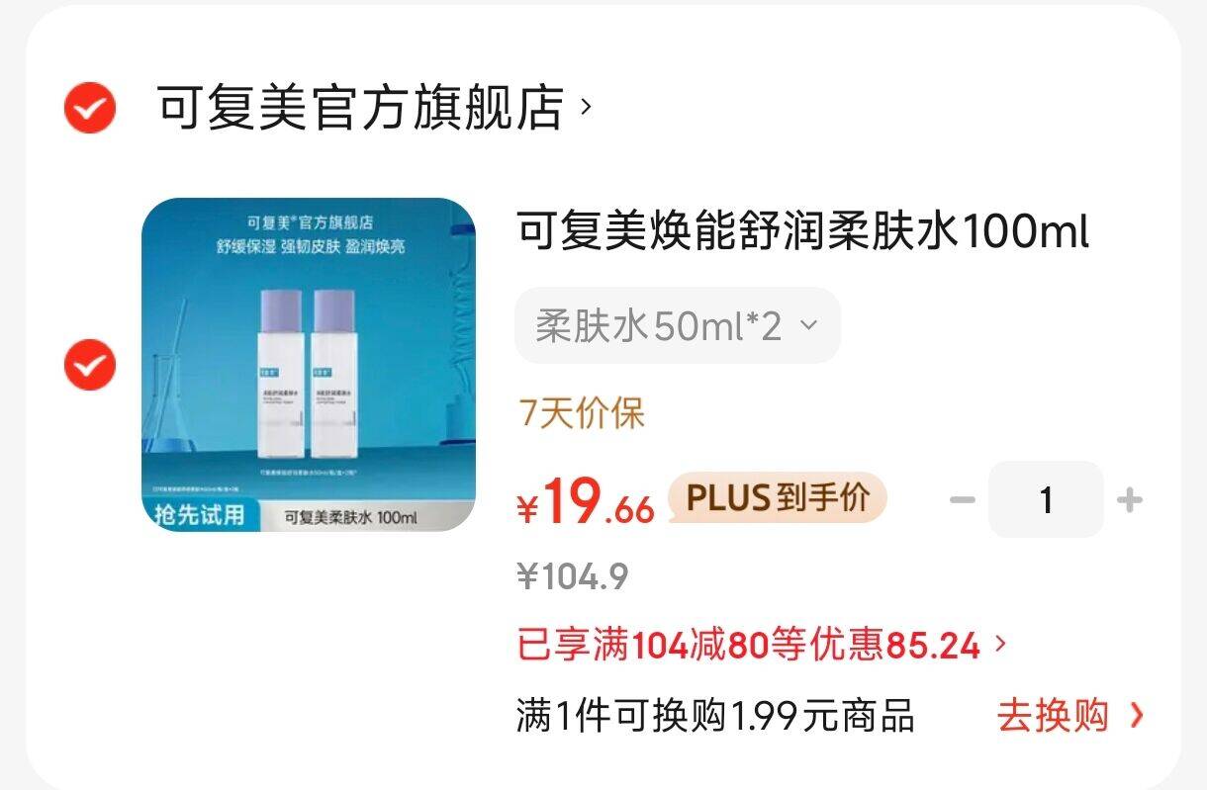The width and height of the screenshot is (1207, 790).
Task: Deselect the 可复美焕能舒润柔肤水 product checkbox
Action: (90, 365)
